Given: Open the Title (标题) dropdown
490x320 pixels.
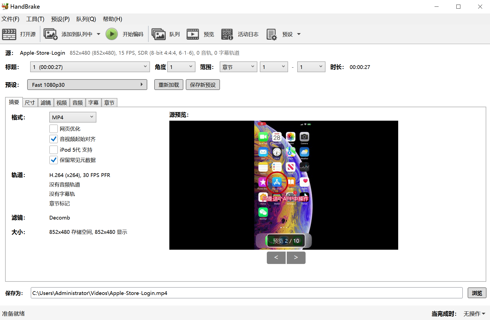Looking at the screenshot, I should pyautogui.click(x=90, y=67).
